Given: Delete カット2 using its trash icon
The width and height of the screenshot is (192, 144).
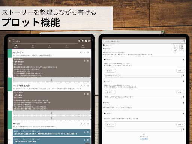Looking at the screenshot, I should pos(183,81).
